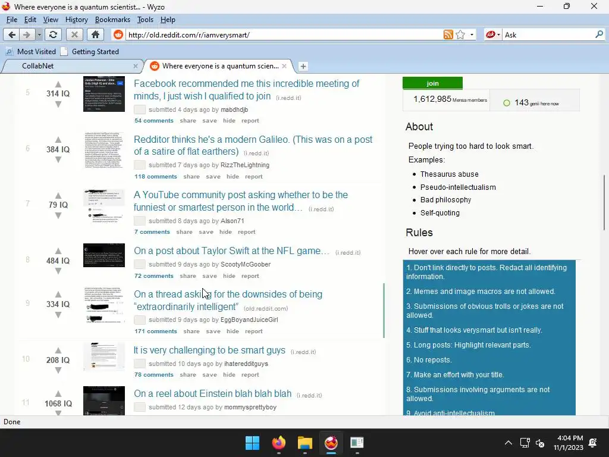Focus the Ask search box
Viewport: 609px width, 457px height.
(548, 35)
